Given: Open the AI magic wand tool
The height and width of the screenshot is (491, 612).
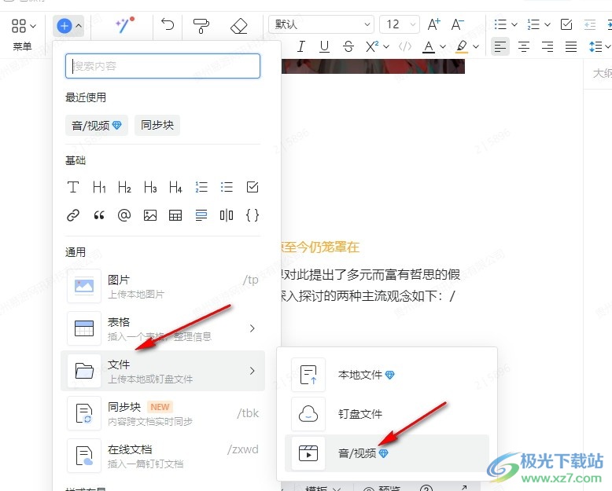Looking at the screenshot, I should [124, 25].
